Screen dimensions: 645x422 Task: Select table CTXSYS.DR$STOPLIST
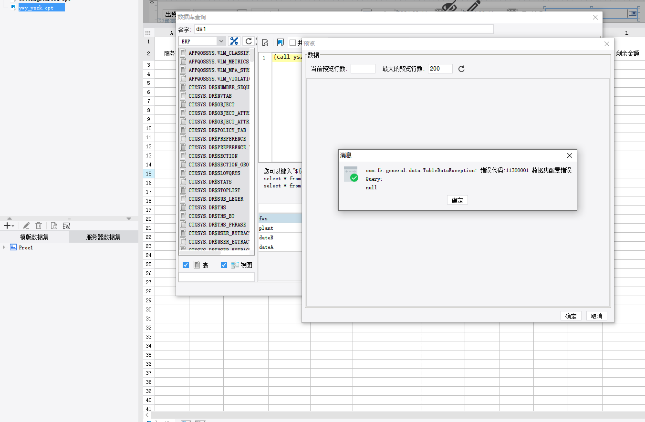click(214, 190)
